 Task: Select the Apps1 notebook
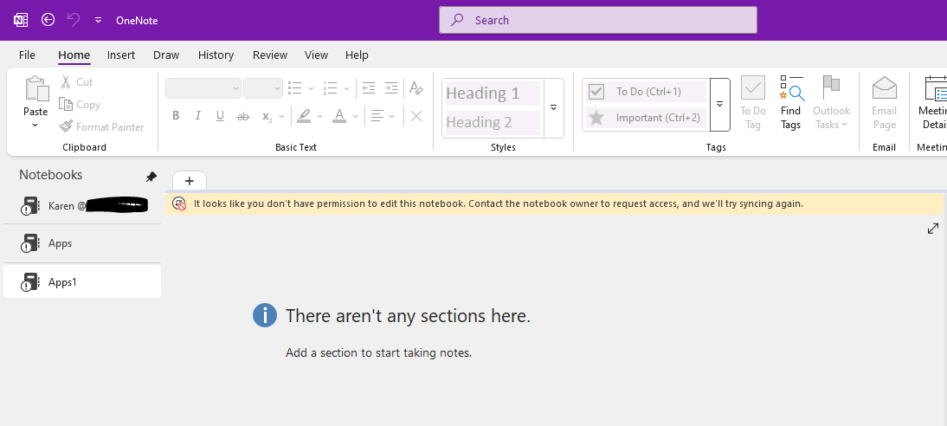click(82, 281)
